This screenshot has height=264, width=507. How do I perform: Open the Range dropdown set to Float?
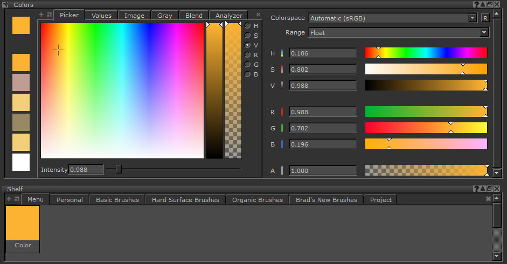(398, 33)
